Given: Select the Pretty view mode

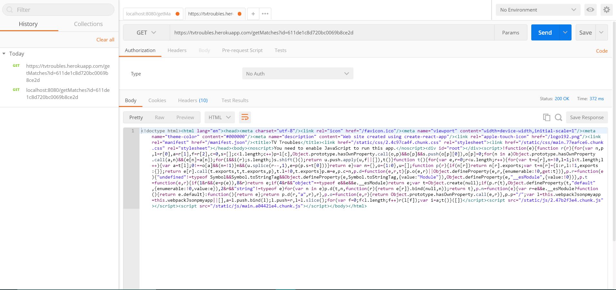Looking at the screenshot, I should pos(136,117).
